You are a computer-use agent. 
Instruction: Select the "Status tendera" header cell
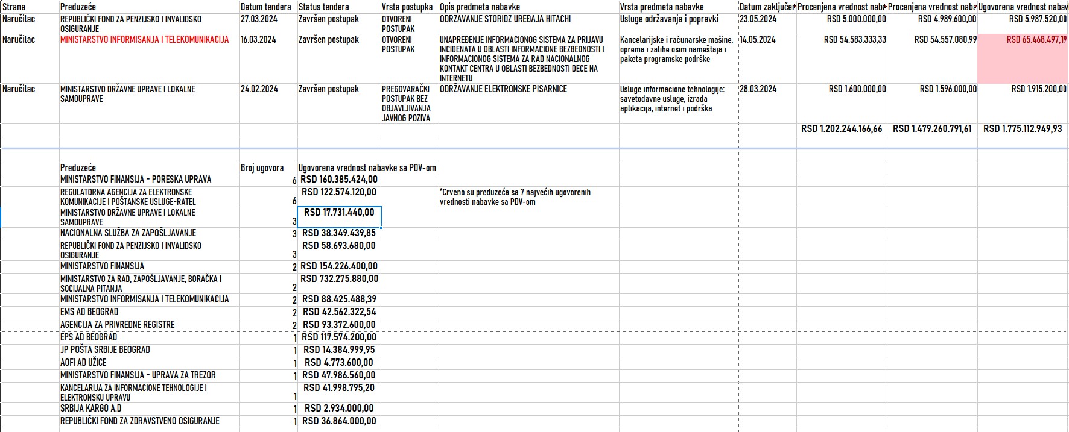coord(323,7)
